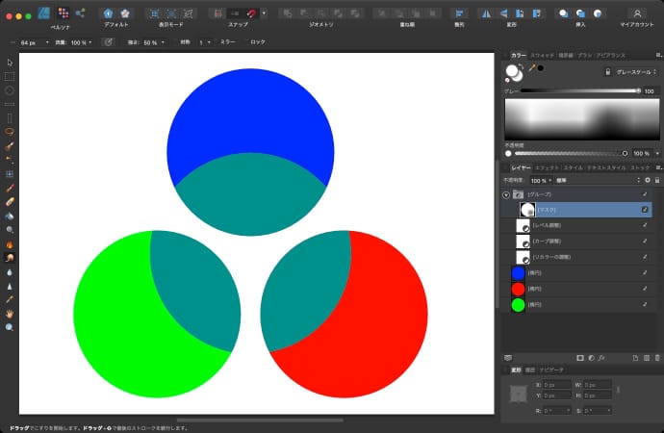Hide the group (グループ) layer via its checkmark
Viewport: 664px width, 433px height.
pyautogui.click(x=644, y=193)
